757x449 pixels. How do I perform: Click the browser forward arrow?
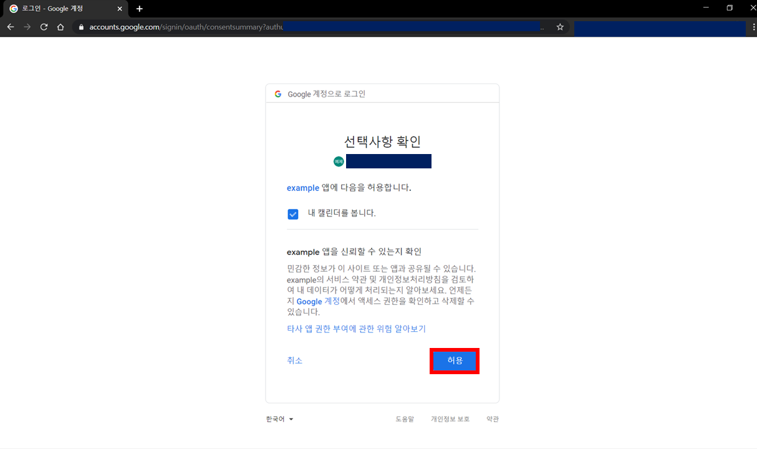[x=27, y=27]
